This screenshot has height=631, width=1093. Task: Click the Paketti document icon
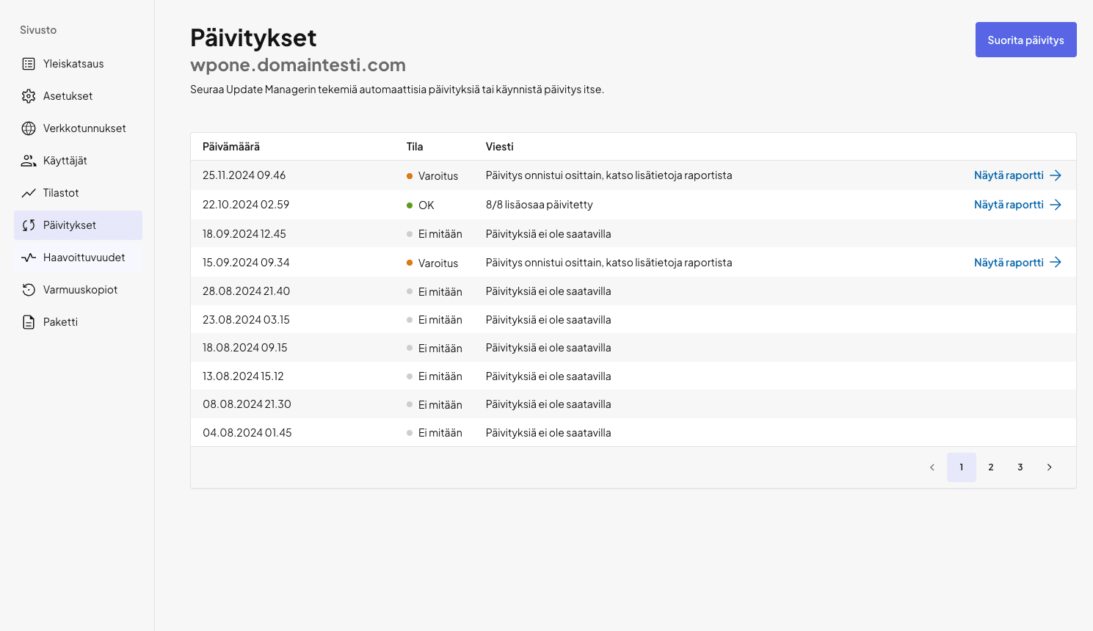[x=29, y=322]
